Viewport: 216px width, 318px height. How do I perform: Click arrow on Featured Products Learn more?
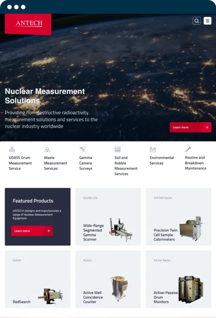coord(48,231)
